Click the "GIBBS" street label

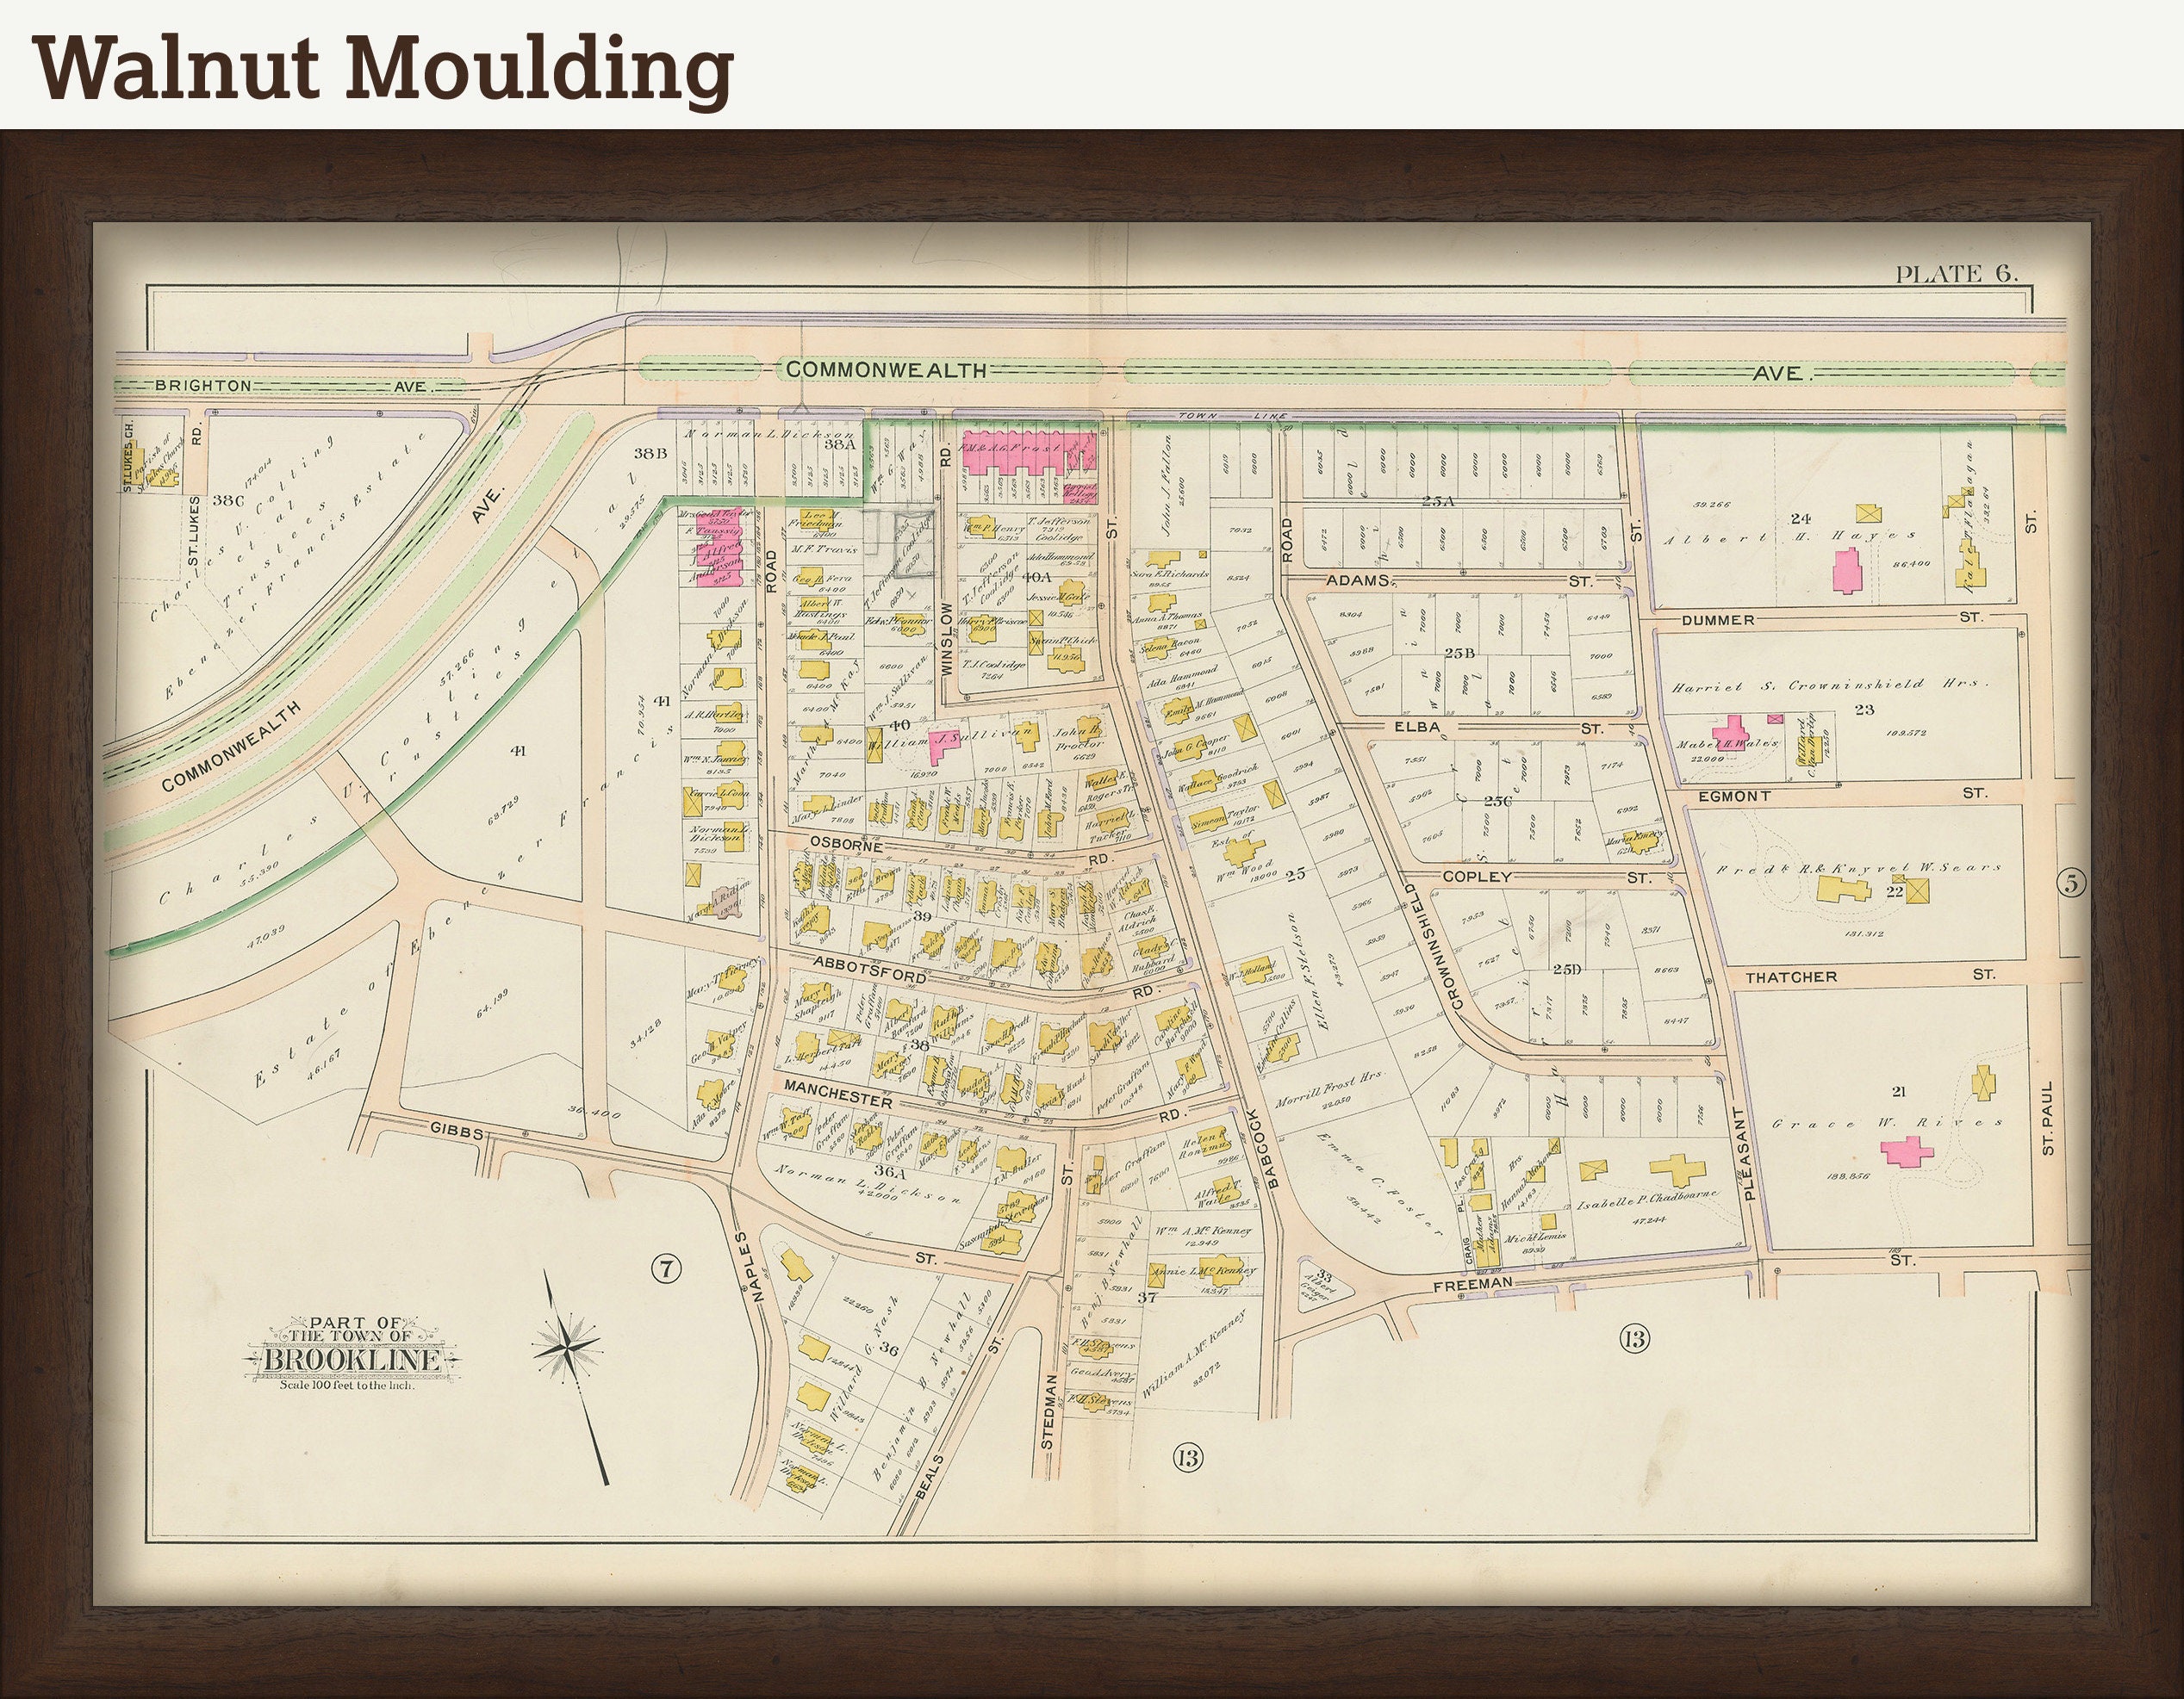(x=457, y=1132)
